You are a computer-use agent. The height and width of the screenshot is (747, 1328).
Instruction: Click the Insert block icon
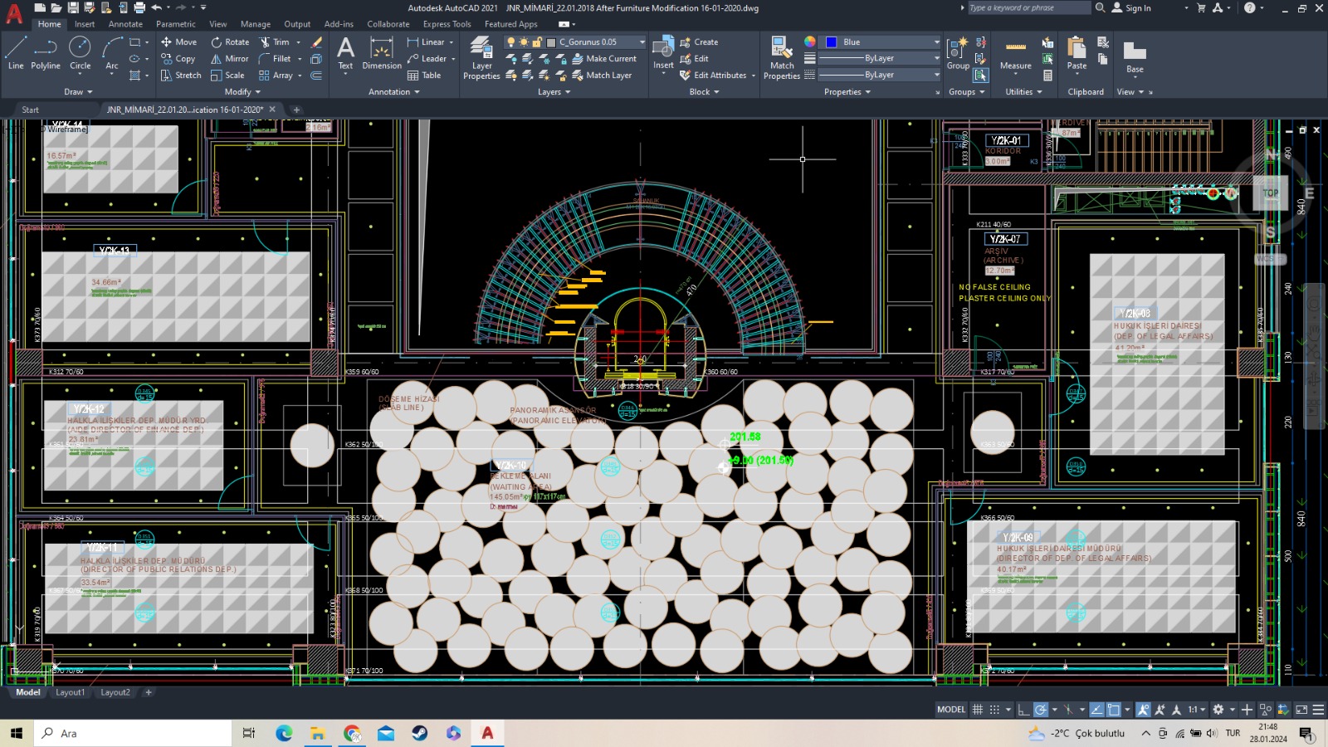[x=663, y=48]
